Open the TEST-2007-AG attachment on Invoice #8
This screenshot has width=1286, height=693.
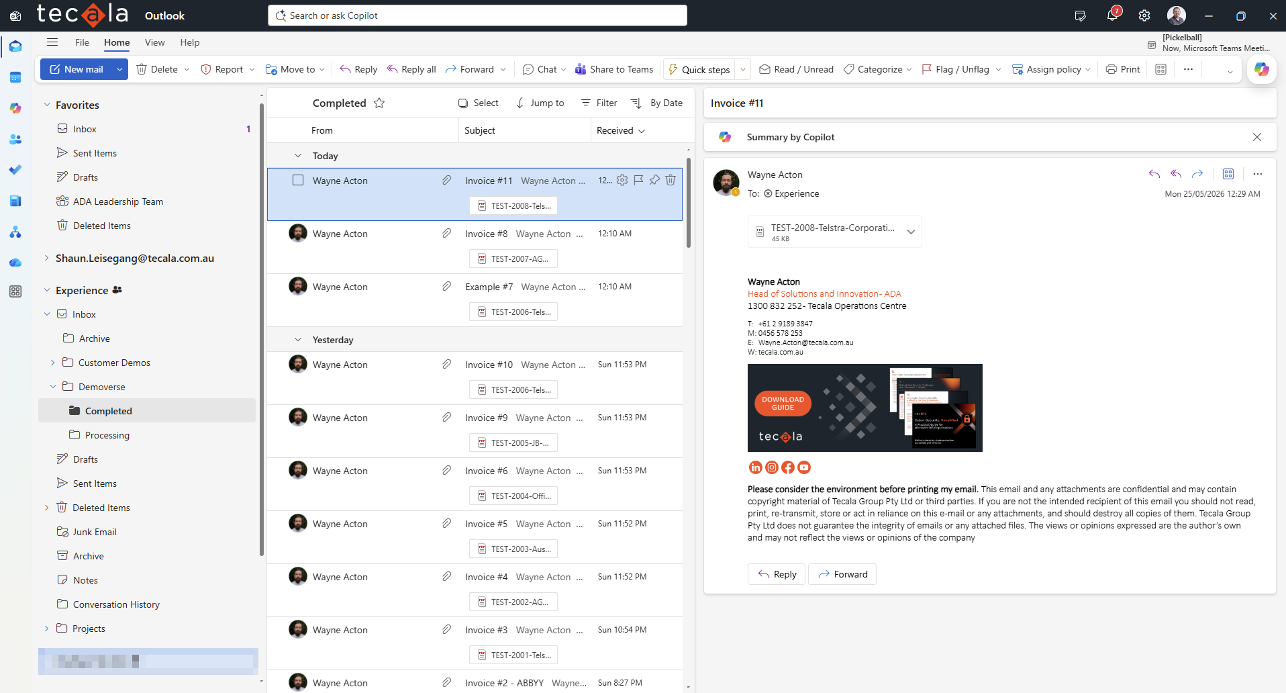tap(513, 259)
